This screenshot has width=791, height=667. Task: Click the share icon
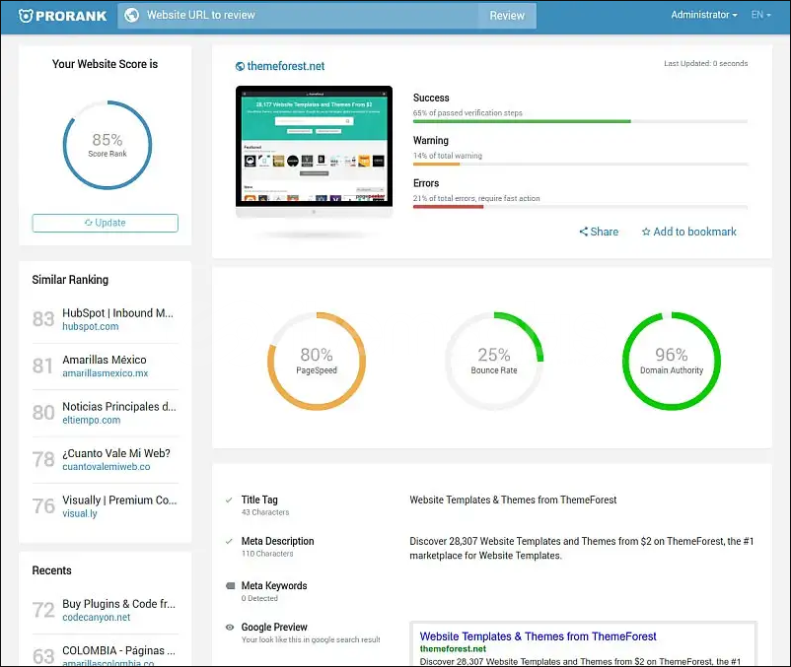pos(583,232)
